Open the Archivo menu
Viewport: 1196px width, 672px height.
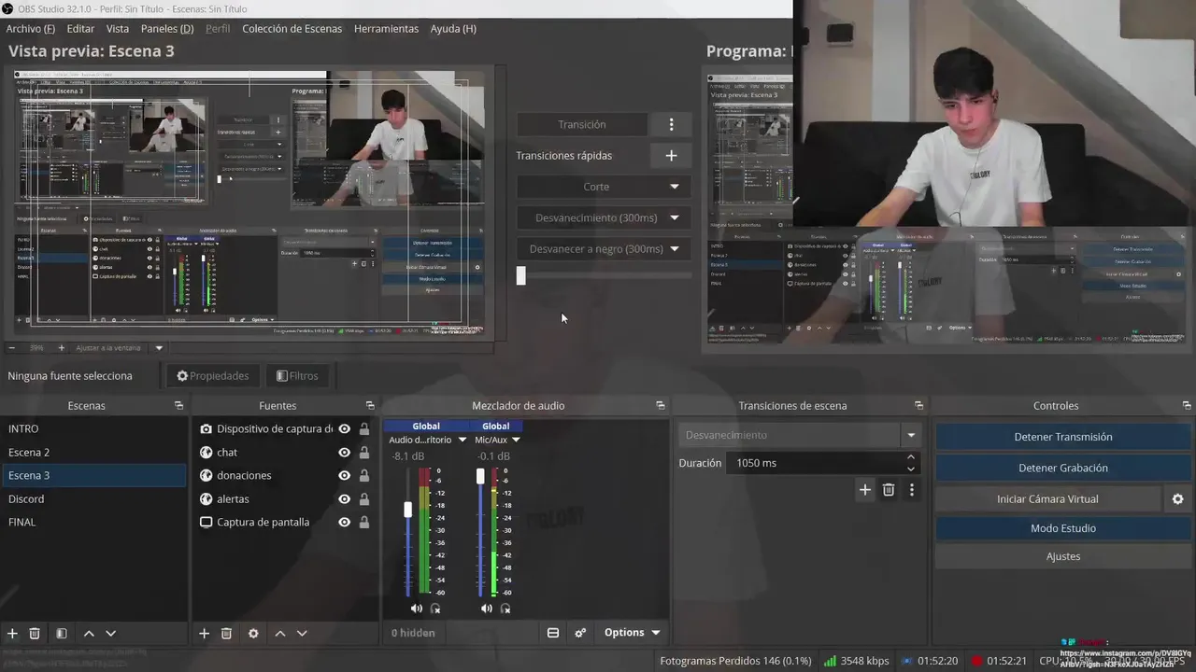coord(31,29)
